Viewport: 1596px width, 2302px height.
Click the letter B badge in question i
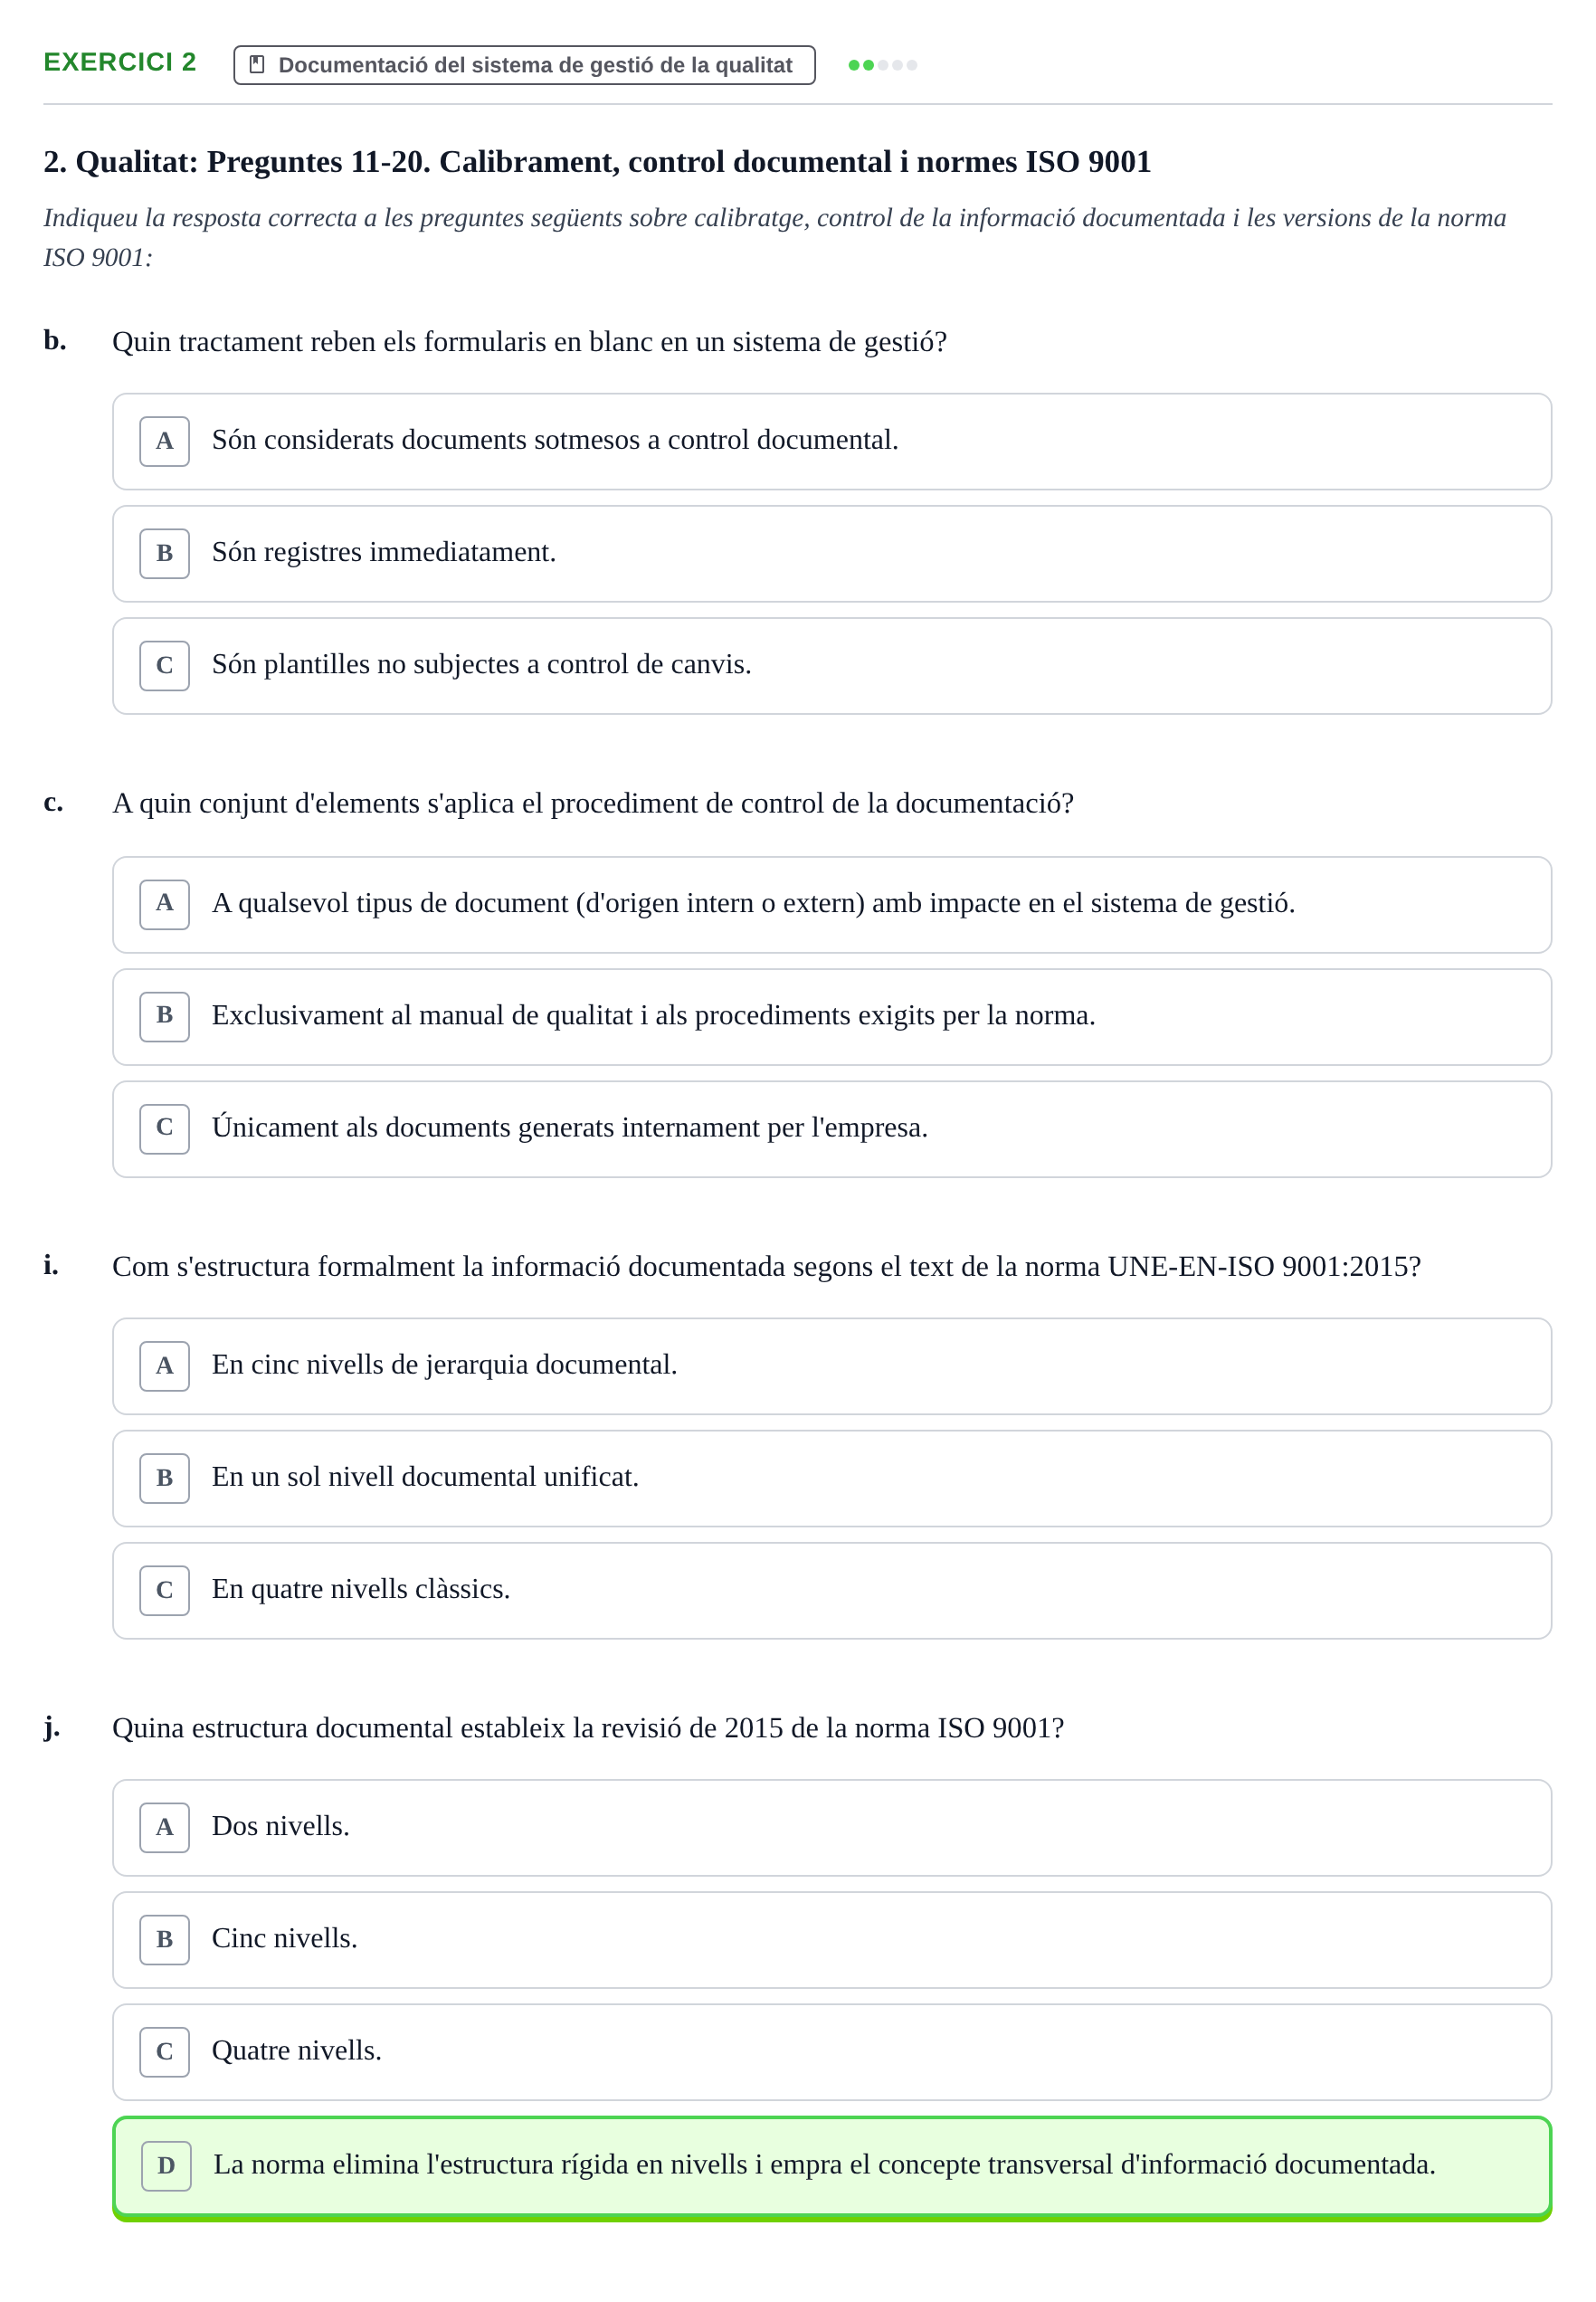point(165,1477)
